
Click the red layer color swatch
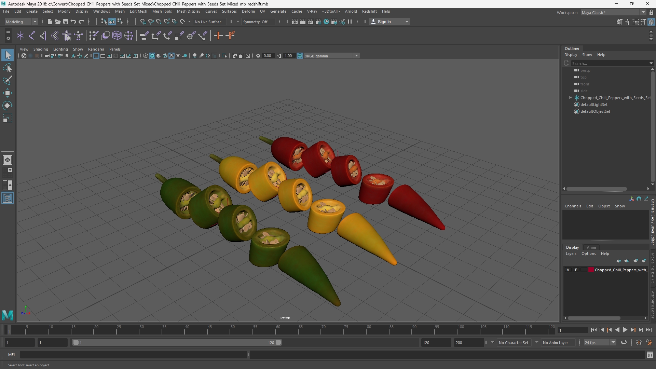click(591, 270)
